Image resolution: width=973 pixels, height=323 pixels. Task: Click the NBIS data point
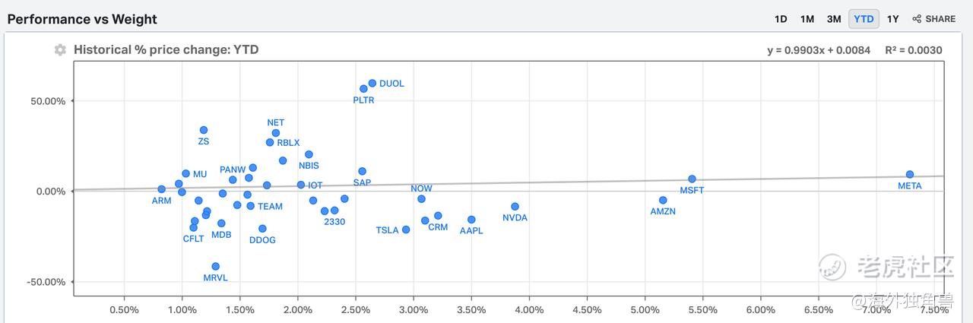[x=309, y=154]
